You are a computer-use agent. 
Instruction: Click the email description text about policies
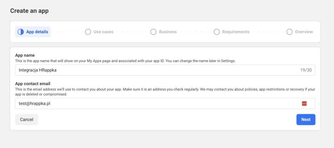pos(163,92)
